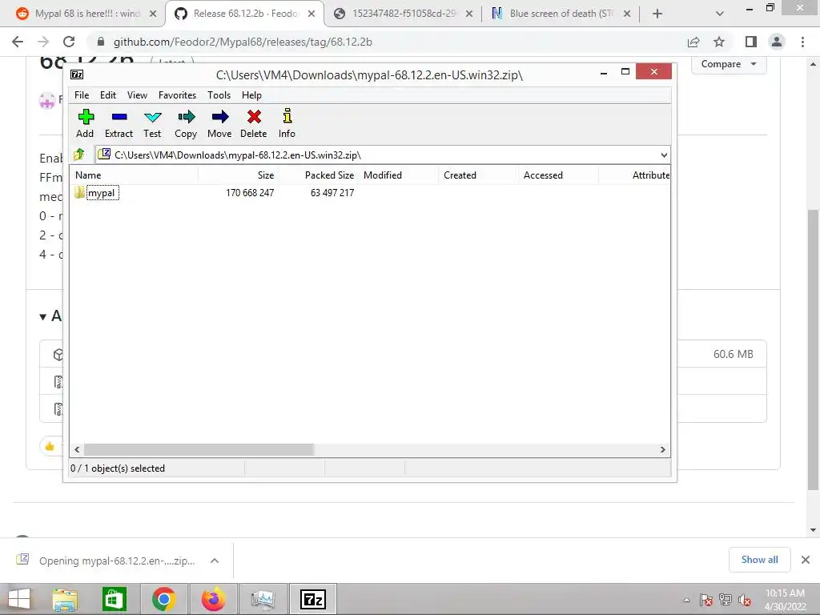Image resolution: width=820 pixels, height=615 pixels.
Task: Open download options chevron for mypal zip
Action: [215, 561]
